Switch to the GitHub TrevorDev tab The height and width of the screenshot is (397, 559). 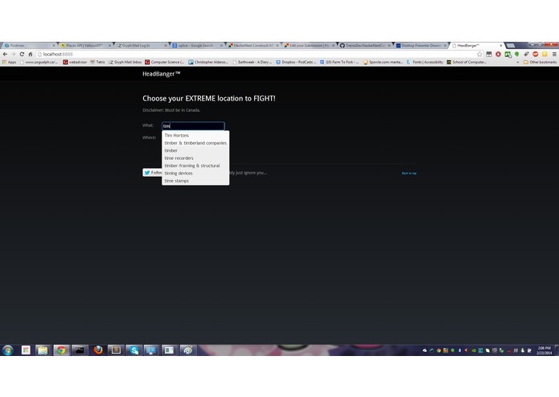pyautogui.click(x=365, y=46)
